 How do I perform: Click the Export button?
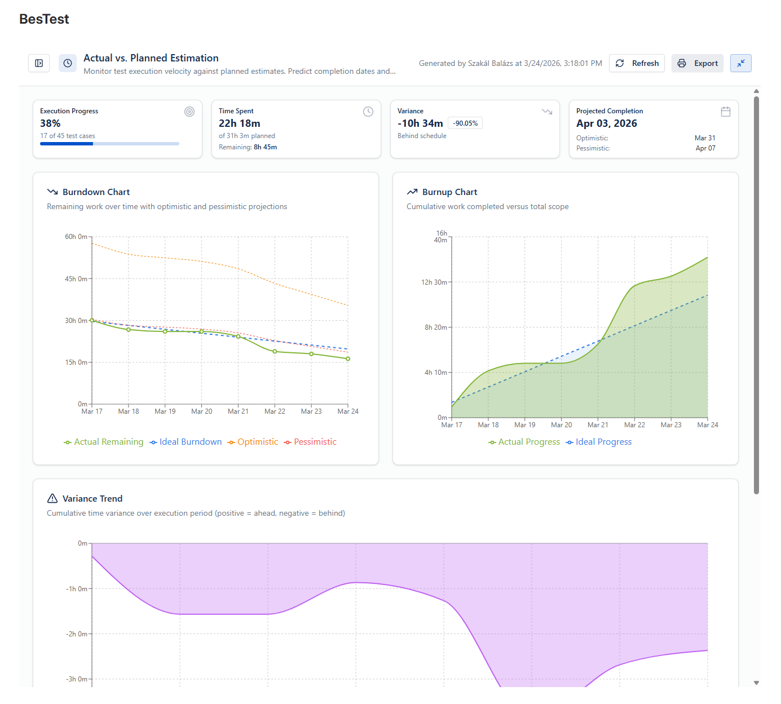[698, 63]
